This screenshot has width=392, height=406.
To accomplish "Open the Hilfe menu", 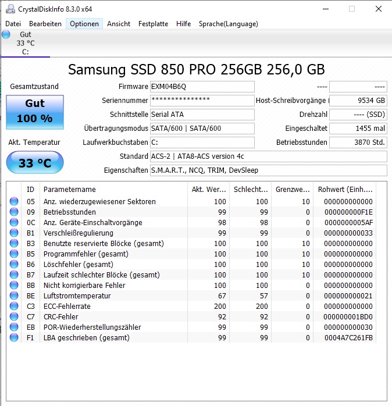I will (184, 24).
